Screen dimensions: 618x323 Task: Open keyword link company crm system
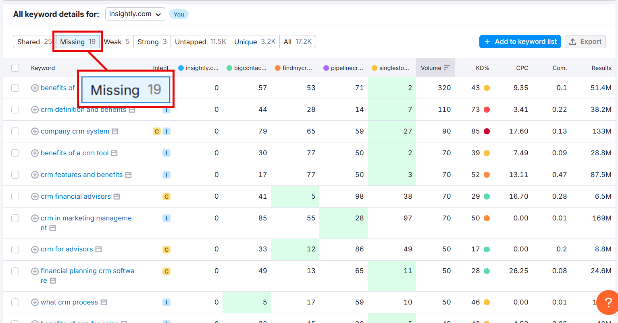[75, 131]
